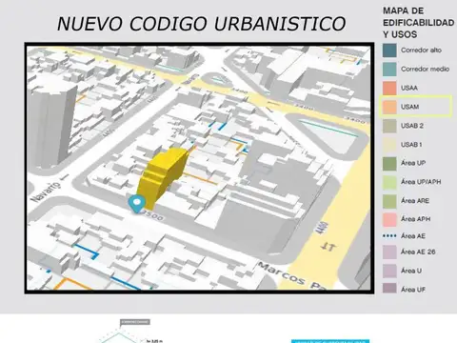Click the Área UP green swatch
The width and height of the screenshot is (457, 343).
point(389,163)
